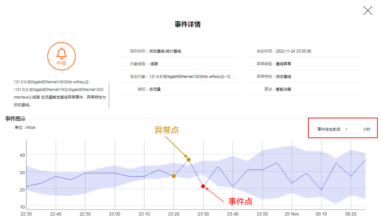The width and height of the screenshot is (381, 219).
Task: Select the red 事件点 marker on the chart
Action: [x=203, y=186]
